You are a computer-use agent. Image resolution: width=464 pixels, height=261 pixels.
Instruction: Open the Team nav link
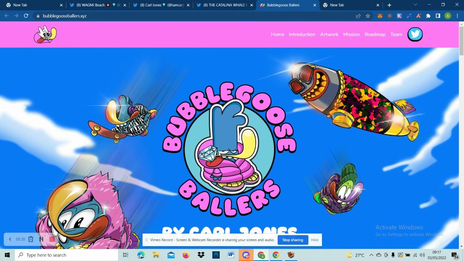[396, 34]
